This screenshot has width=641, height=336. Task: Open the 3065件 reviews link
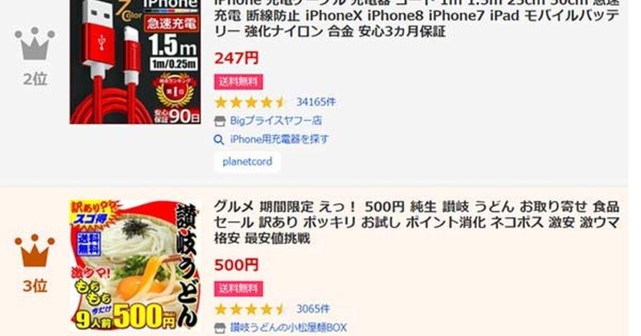pyautogui.click(x=313, y=309)
